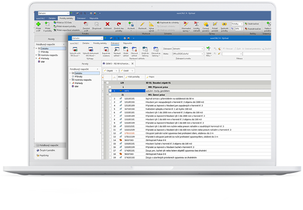
Task: Click Přidat X-položky icon in back window
Action: tap(47, 24)
